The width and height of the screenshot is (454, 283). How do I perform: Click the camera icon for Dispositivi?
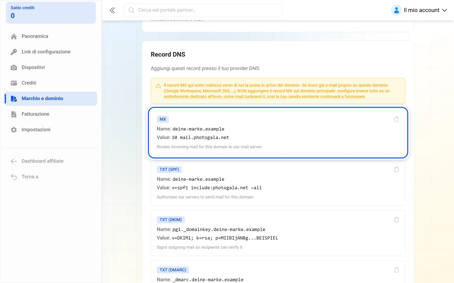click(14, 68)
